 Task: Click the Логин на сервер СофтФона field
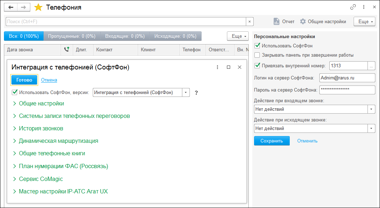pos(347,78)
